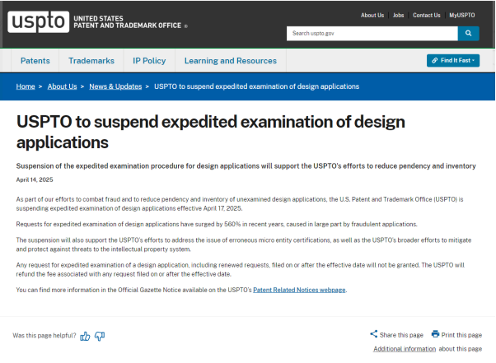Click the subtitle about reducing pendency
This screenshot has width=496, height=363.
(x=246, y=166)
